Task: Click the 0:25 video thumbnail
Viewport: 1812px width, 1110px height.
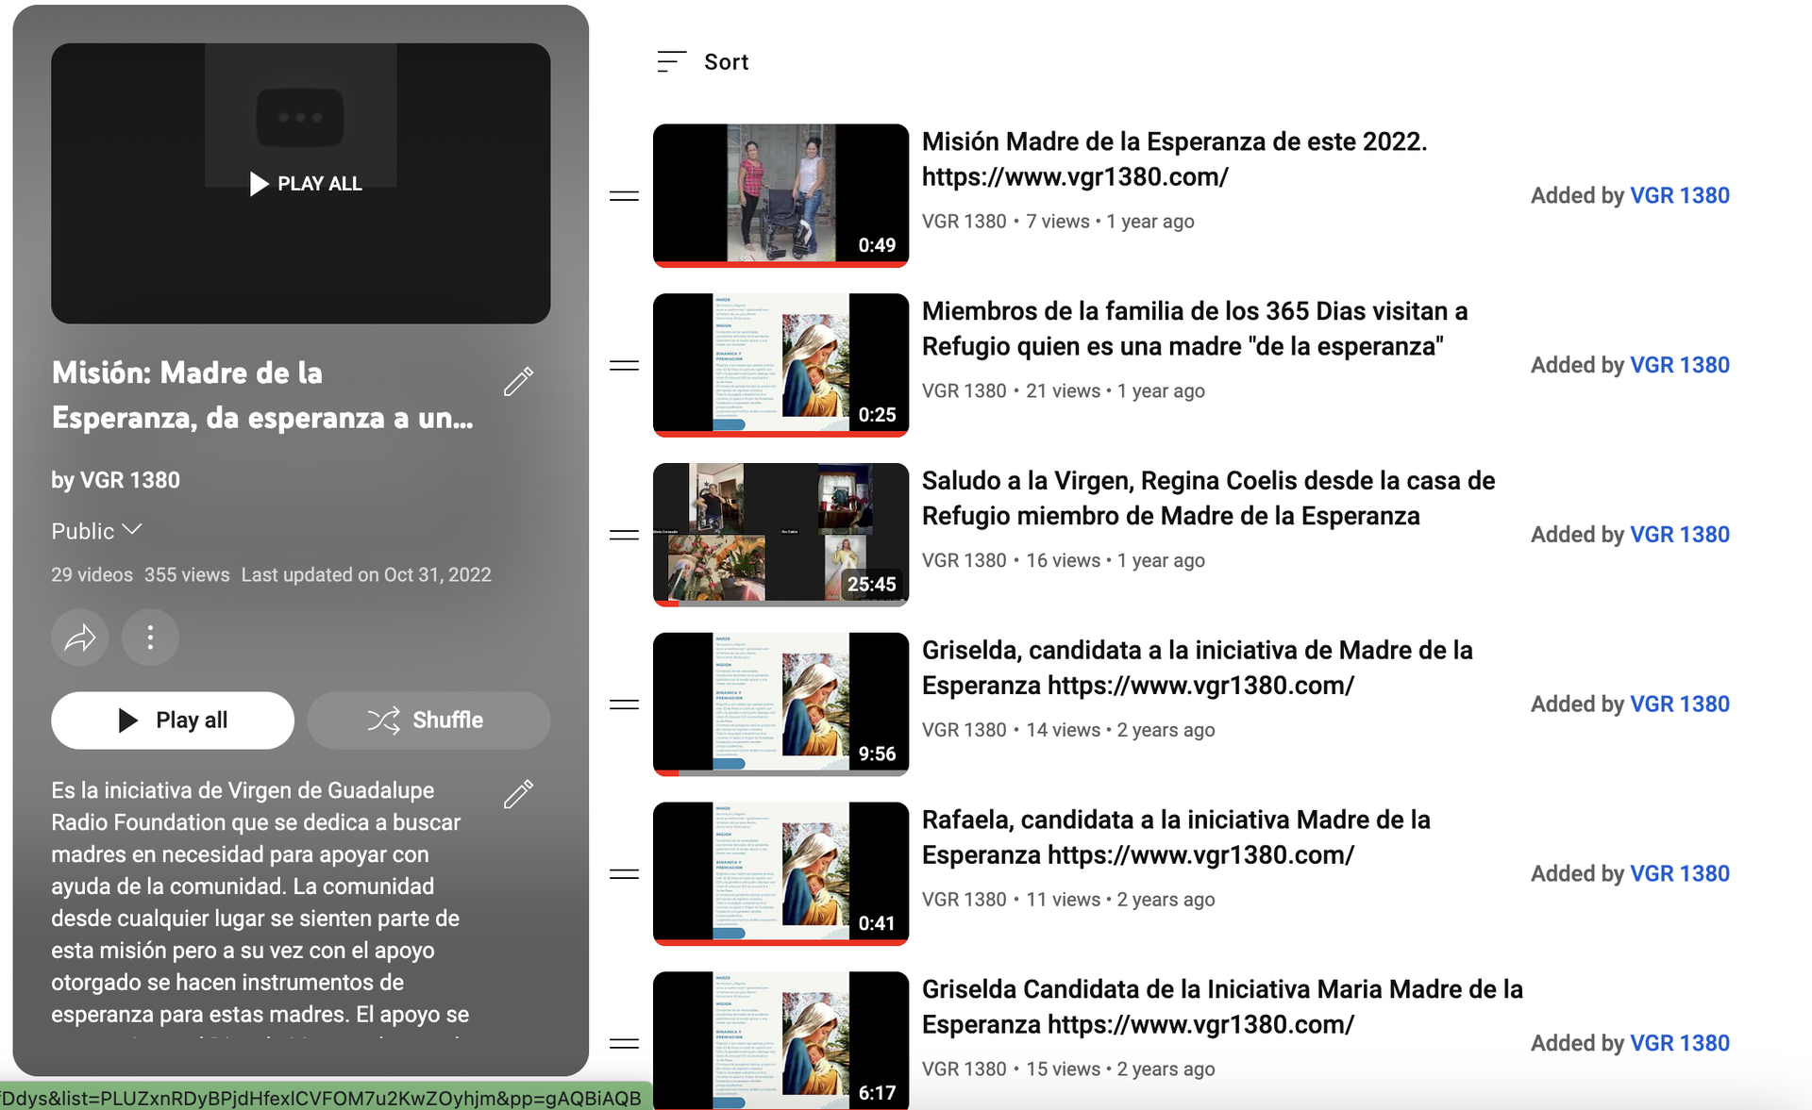Action: (780, 366)
